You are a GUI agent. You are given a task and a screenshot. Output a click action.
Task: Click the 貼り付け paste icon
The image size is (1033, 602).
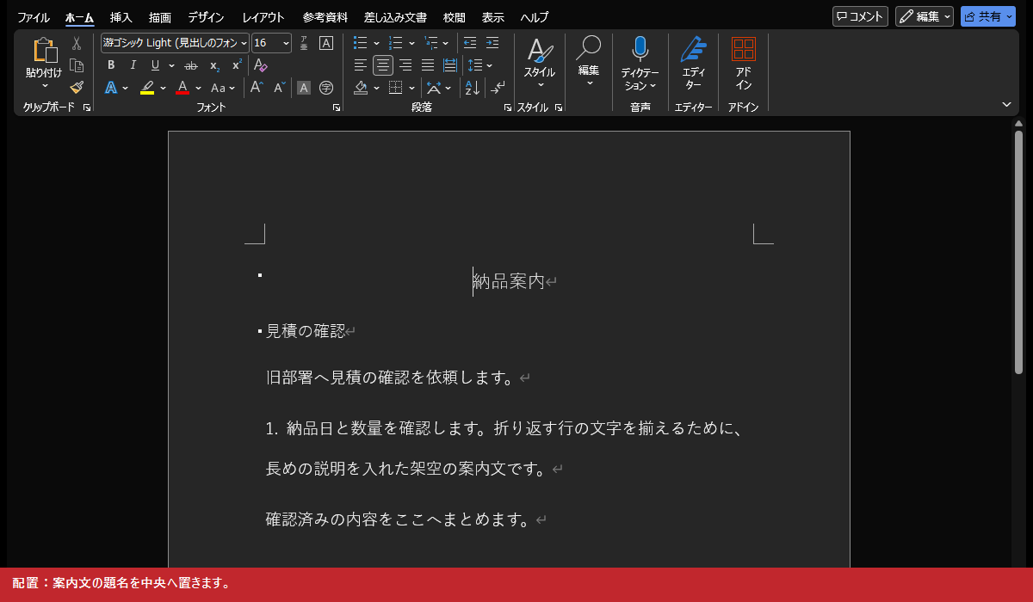[44, 51]
